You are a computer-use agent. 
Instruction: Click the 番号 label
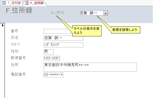point(15,31)
